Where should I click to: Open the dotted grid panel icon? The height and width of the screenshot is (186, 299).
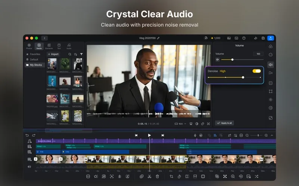coord(270,100)
